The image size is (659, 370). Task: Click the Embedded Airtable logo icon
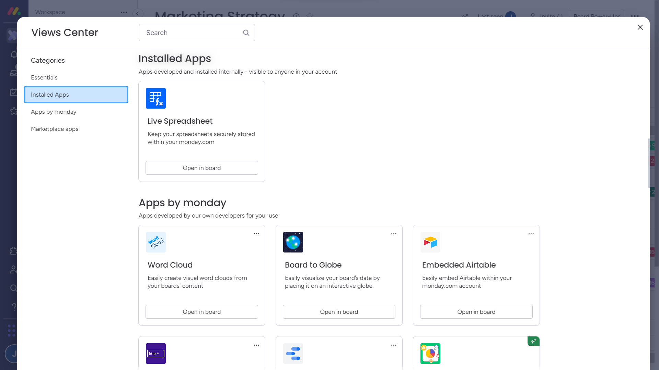[x=430, y=242]
